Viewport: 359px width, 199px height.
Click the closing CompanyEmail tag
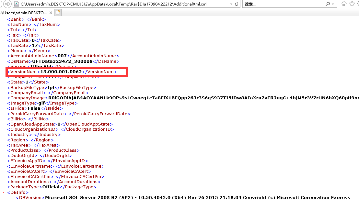68,93
